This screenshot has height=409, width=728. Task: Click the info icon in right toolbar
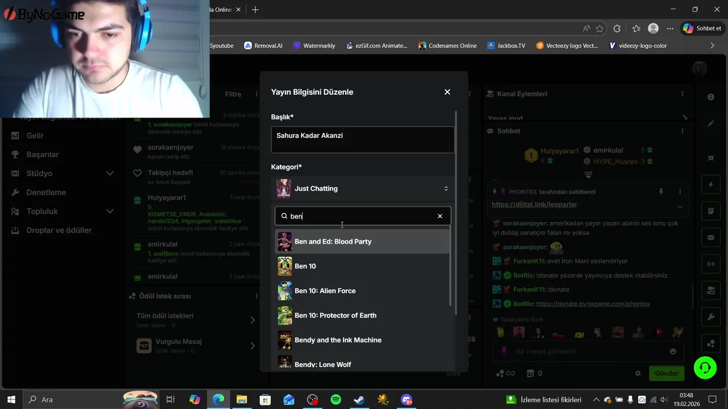(x=711, y=97)
